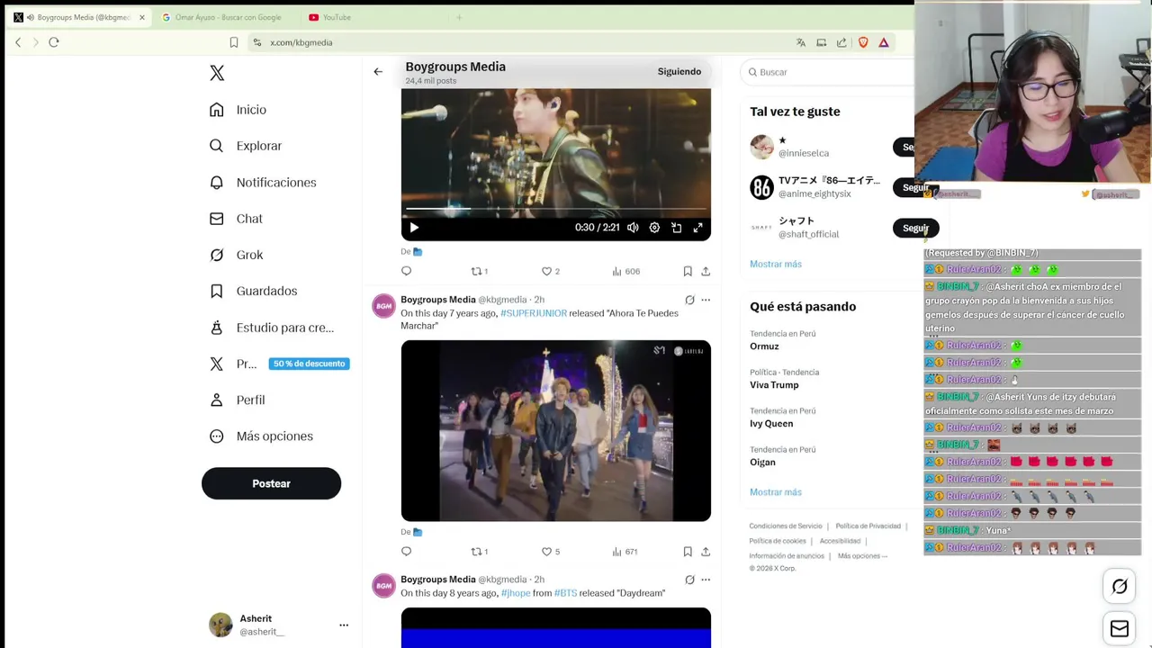Play the paused video at 0:30
This screenshot has height=648, width=1152.
click(414, 228)
